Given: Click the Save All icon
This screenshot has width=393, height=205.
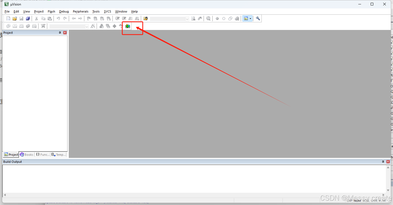Looking at the screenshot, I should pos(28,19).
